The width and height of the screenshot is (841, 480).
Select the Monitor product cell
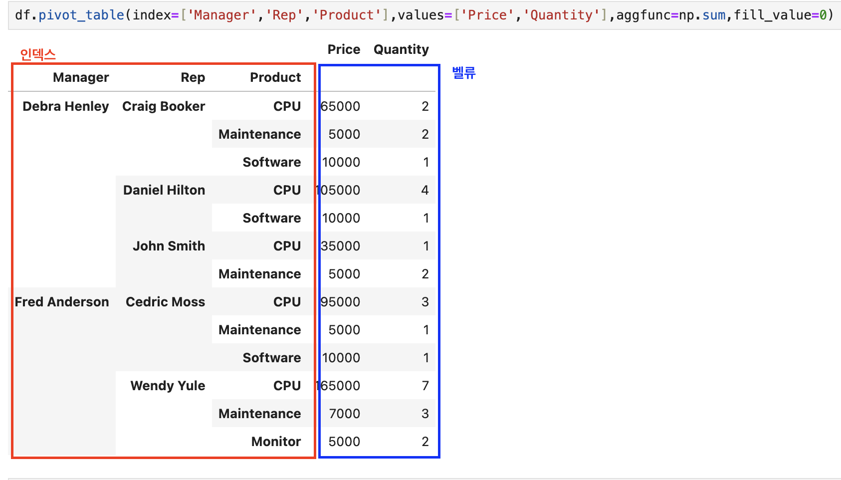click(x=276, y=442)
